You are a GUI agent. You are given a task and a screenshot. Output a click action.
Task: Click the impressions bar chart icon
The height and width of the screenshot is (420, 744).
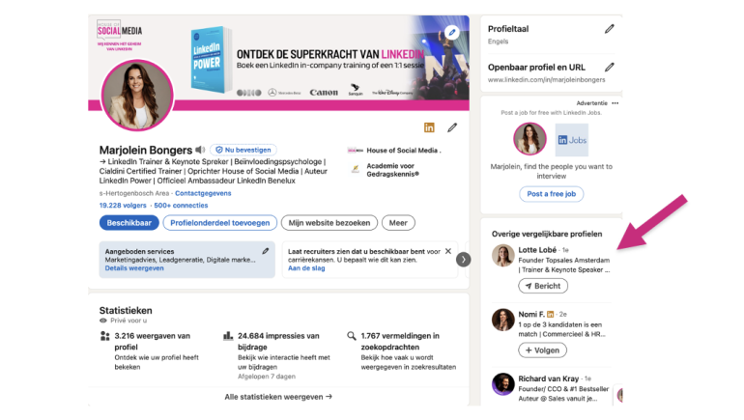(x=228, y=336)
